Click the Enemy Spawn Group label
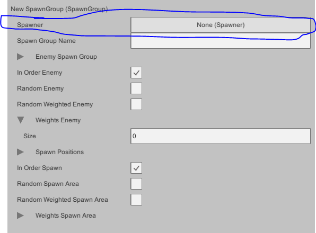Image resolution: width=316 pixels, height=233 pixels. (66, 57)
